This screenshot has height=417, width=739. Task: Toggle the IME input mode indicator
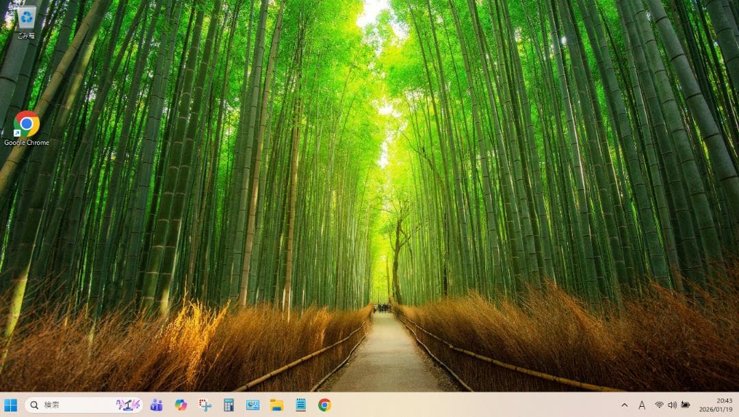642,405
